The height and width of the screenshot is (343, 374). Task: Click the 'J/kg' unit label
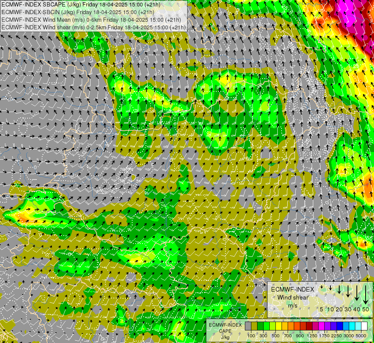(x=225, y=337)
